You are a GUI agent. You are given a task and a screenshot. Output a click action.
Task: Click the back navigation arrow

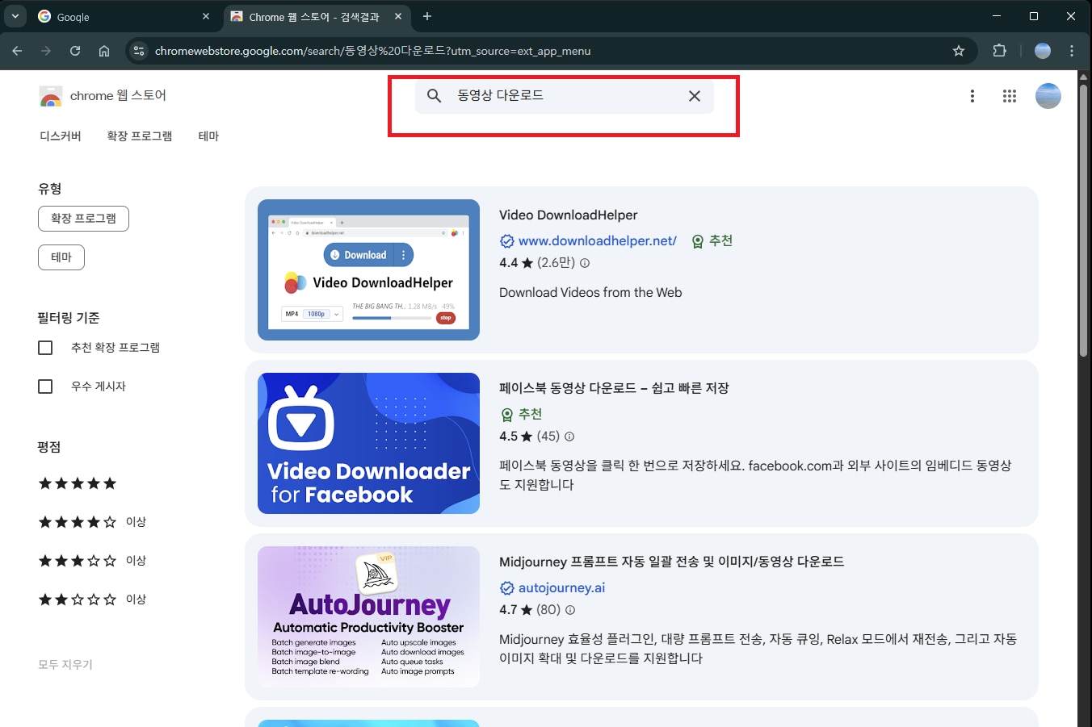[17, 51]
